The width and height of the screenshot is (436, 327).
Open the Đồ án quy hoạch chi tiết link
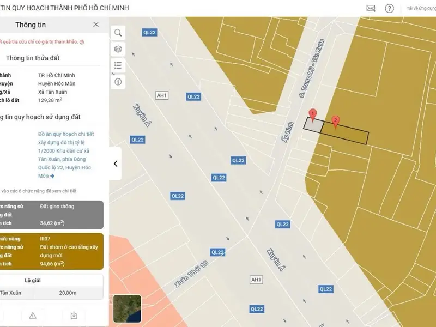tap(66, 155)
